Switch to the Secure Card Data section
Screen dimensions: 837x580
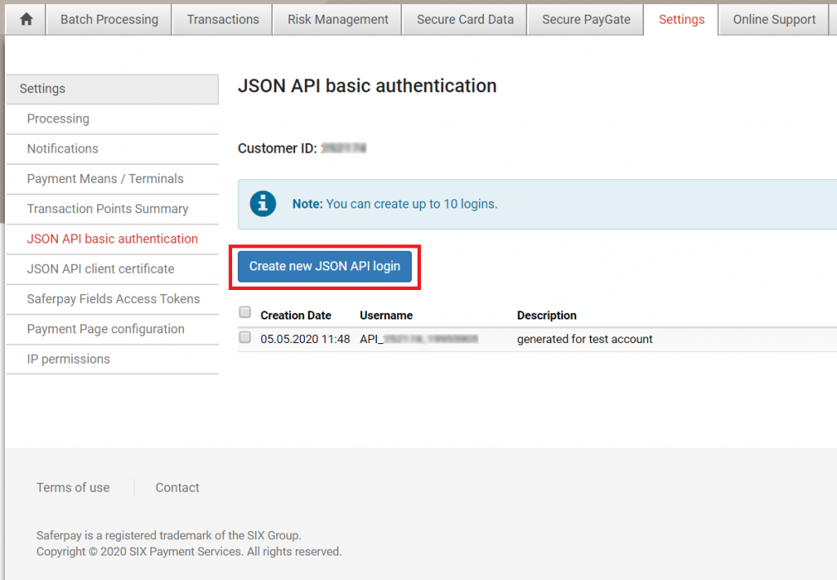(x=463, y=19)
